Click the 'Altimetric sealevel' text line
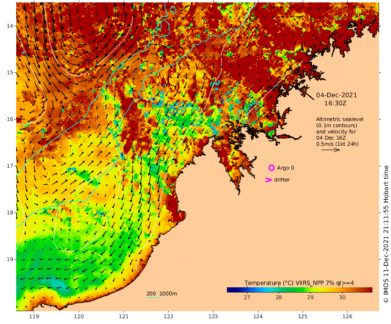This screenshot has height=324, width=391. click(340, 120)
